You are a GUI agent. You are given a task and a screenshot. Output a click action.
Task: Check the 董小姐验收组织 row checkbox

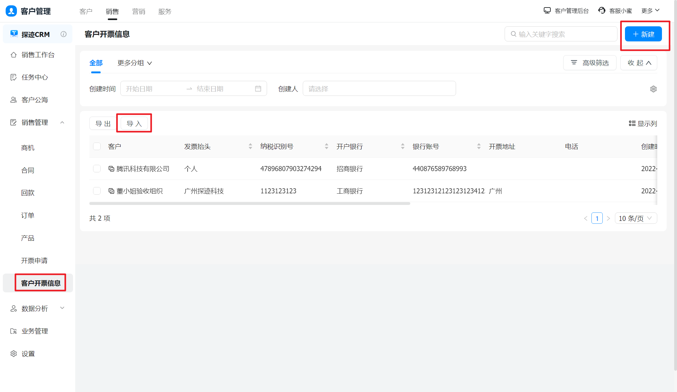tap(97, 191)
